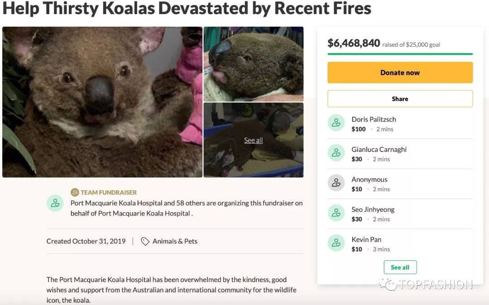Click the green fundraising progress bar
489x305 pixels.
point(400,54)
